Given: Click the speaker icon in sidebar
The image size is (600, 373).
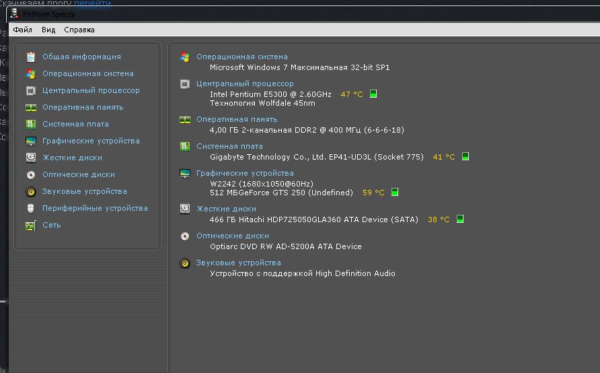Looking at the screenshot, I should pyautogui.click(x=30, y=191).
